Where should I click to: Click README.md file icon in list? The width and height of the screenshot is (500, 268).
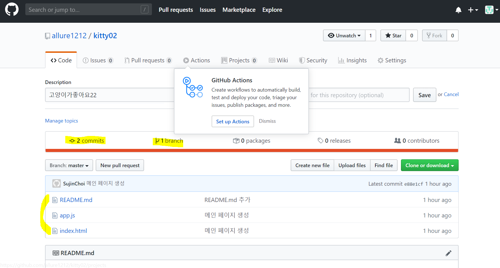pos(55,200)
